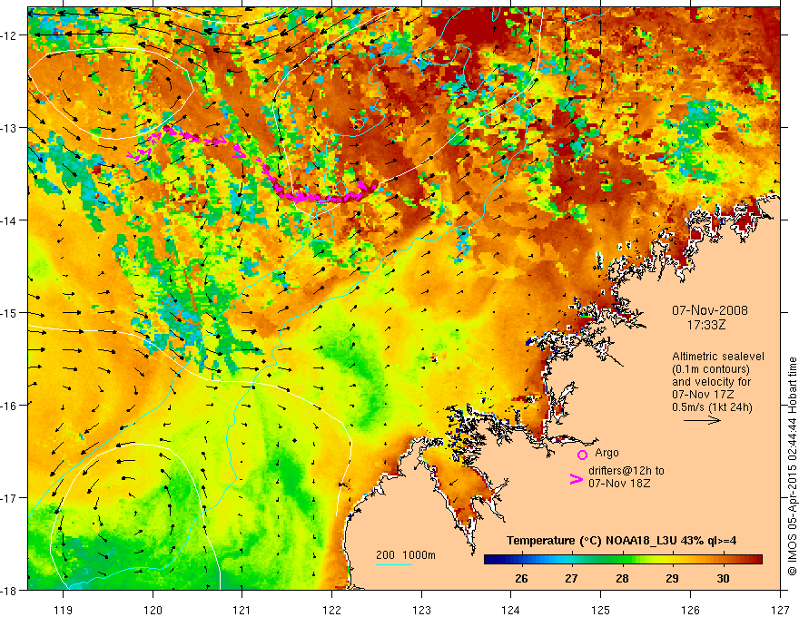Click the dark blue end of temperature colorbar
The height and width of the screenshot is (617, 799).
point(490,560)
